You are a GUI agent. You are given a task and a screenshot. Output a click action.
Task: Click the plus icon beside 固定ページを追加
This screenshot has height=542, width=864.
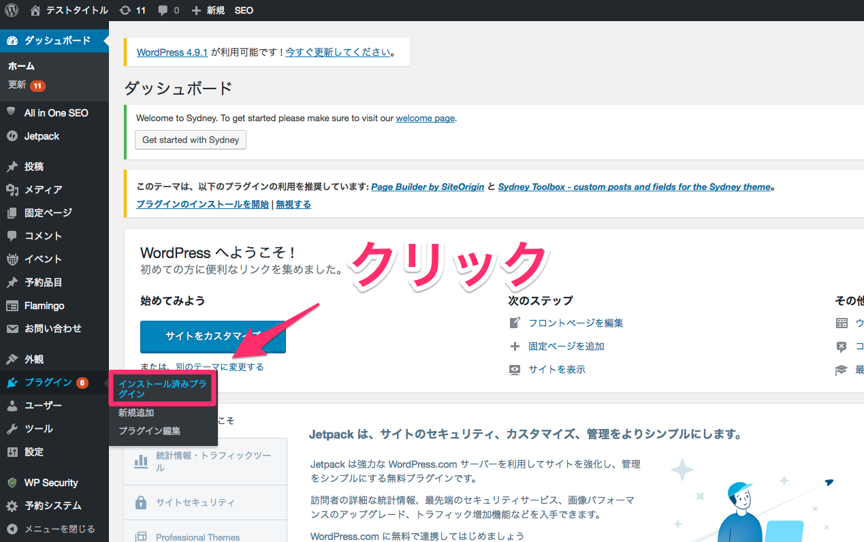tap(515, 346)
